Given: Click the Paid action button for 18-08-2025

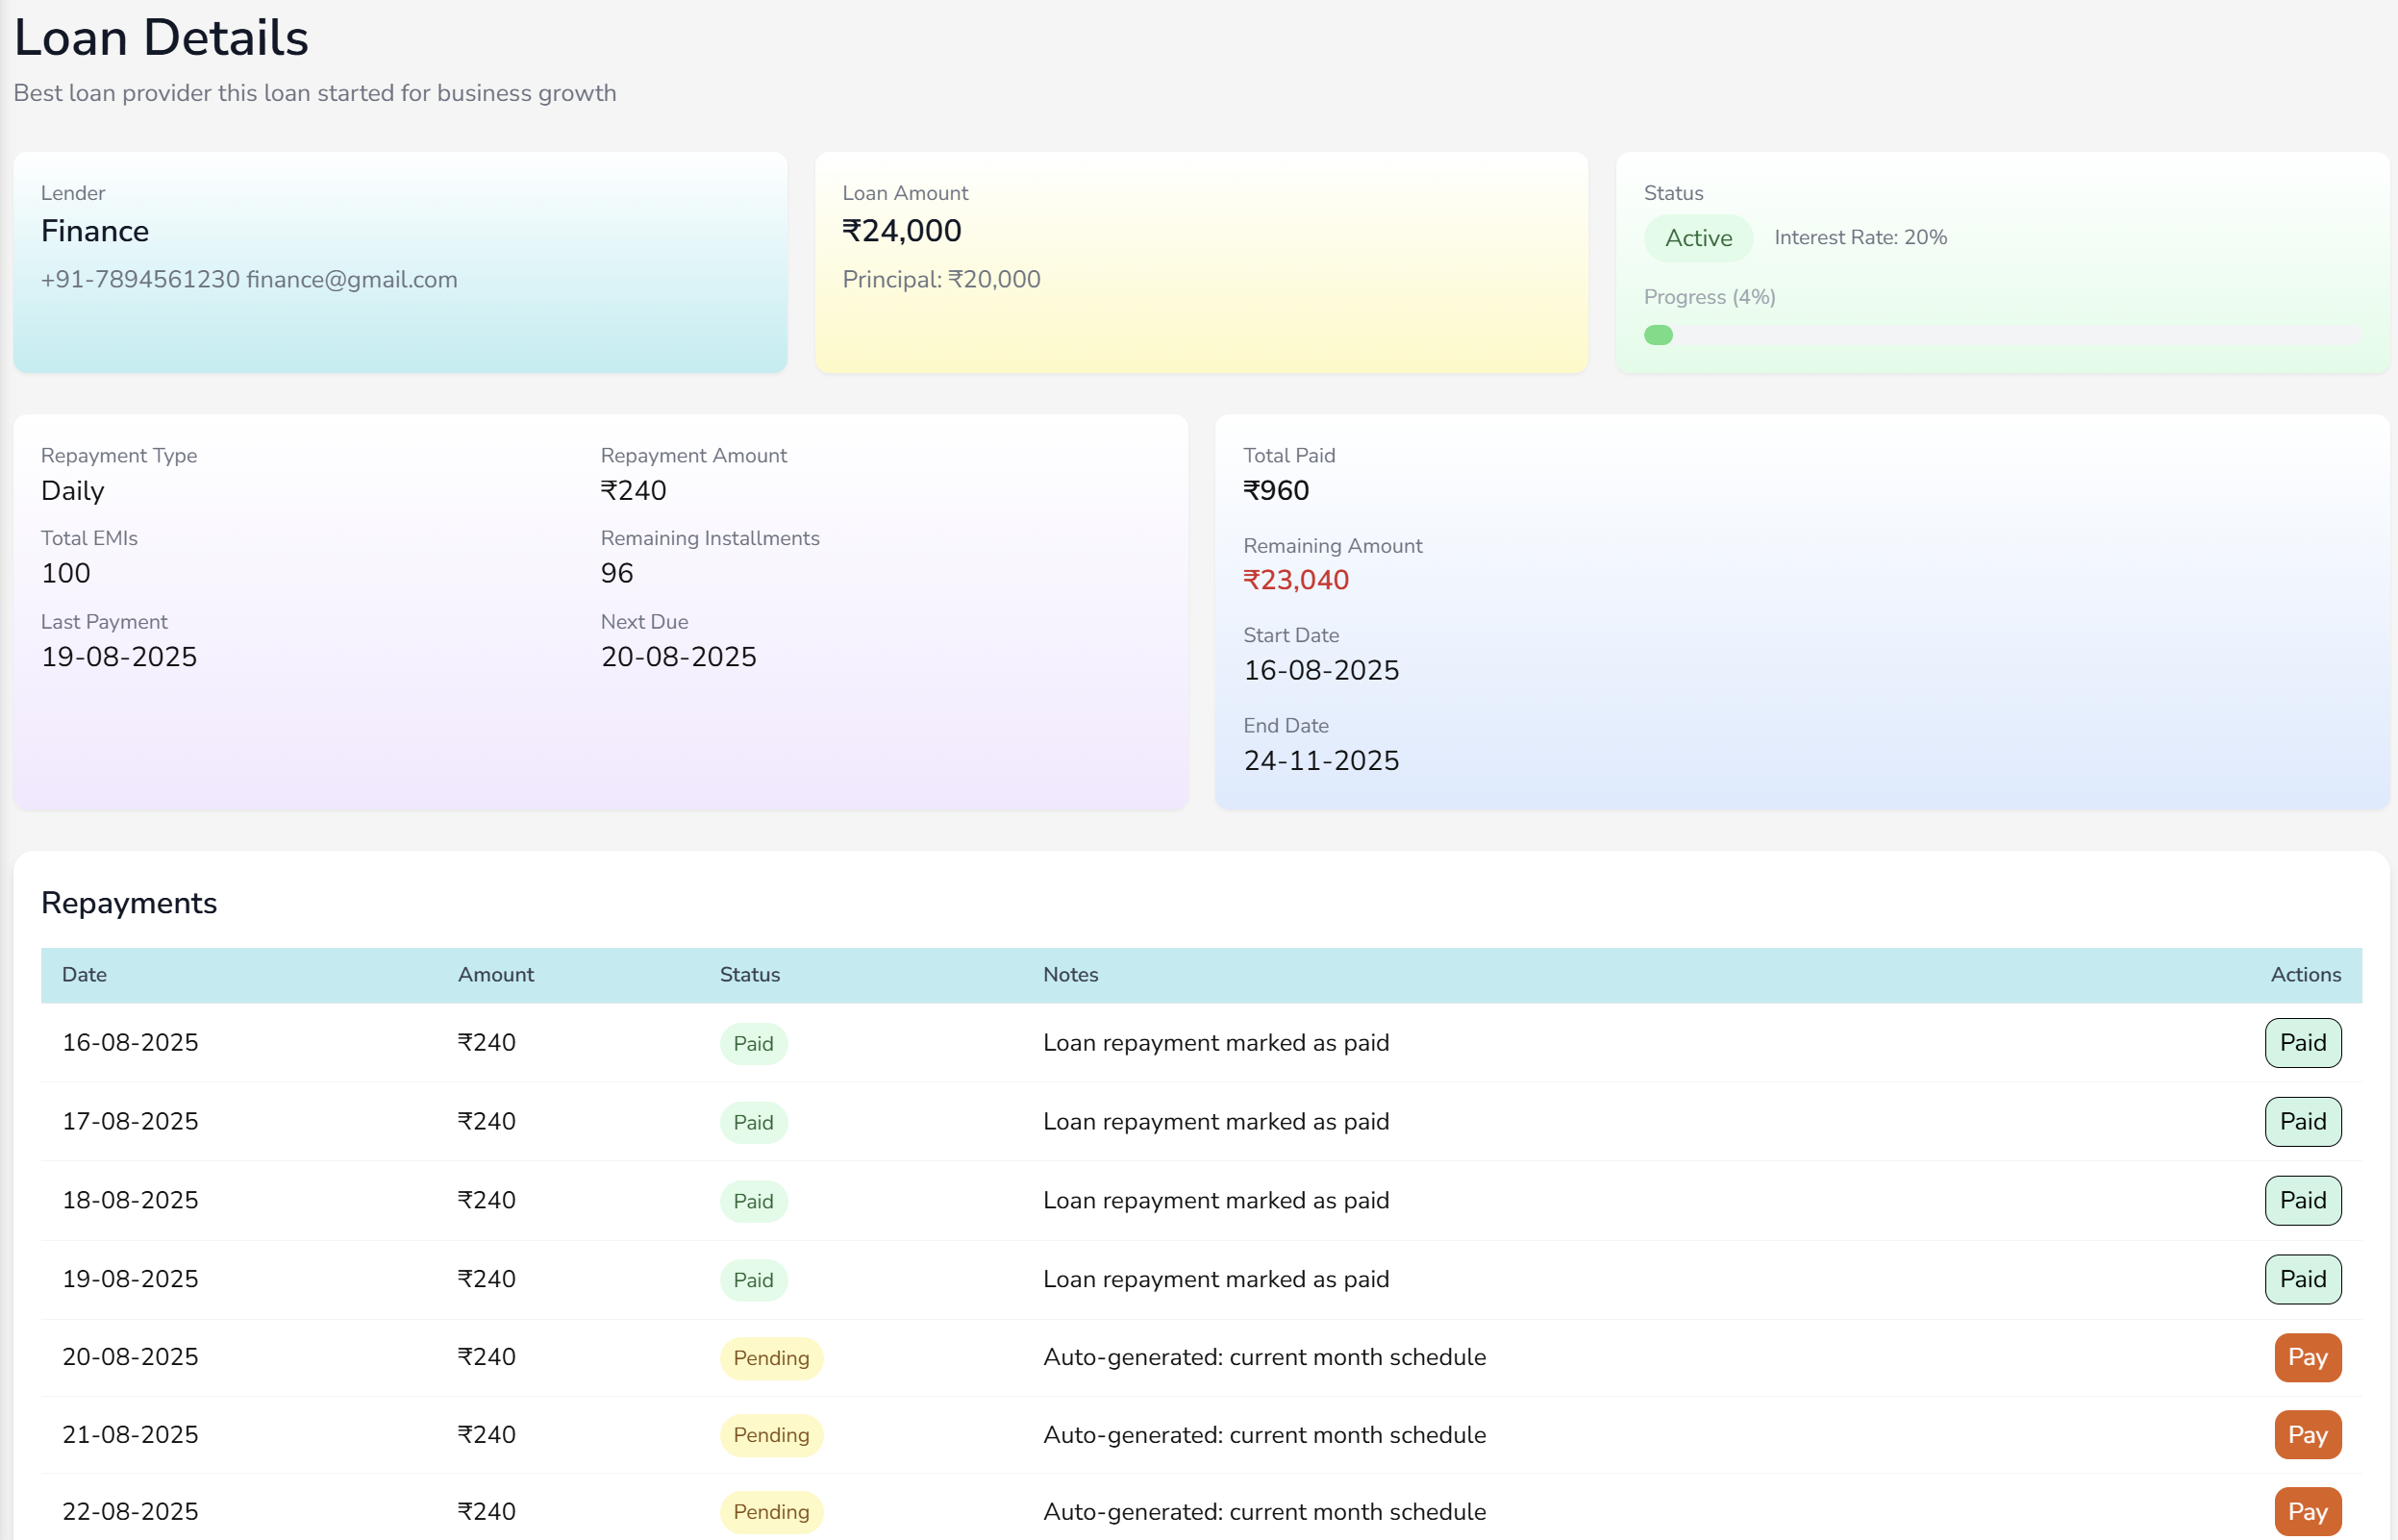Looking at the screenshot, I should click(x=2302, y=1200).
